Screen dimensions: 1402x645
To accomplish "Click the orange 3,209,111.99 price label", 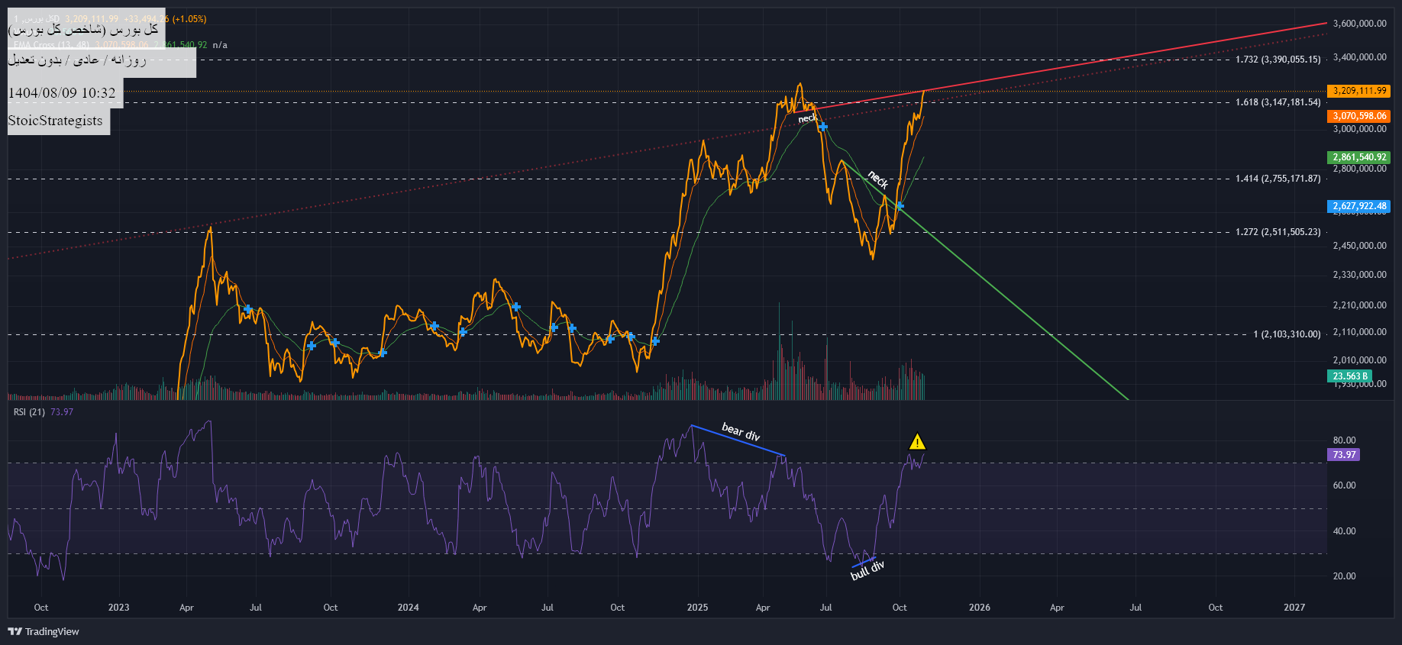I will pos(1358,91).
